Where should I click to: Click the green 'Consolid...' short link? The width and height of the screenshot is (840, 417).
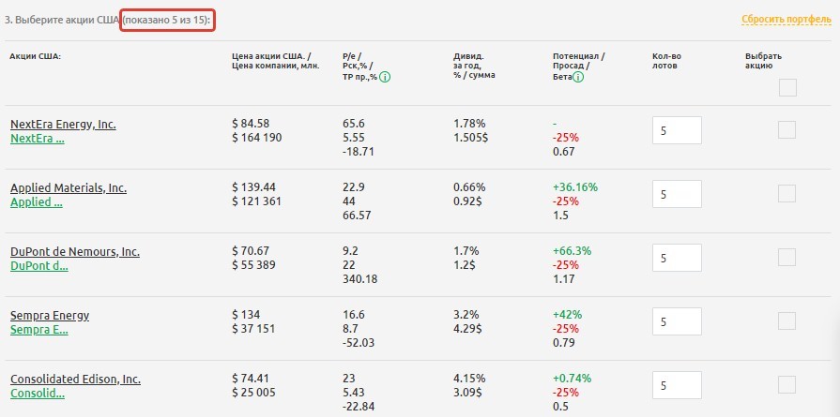point(38,394)
